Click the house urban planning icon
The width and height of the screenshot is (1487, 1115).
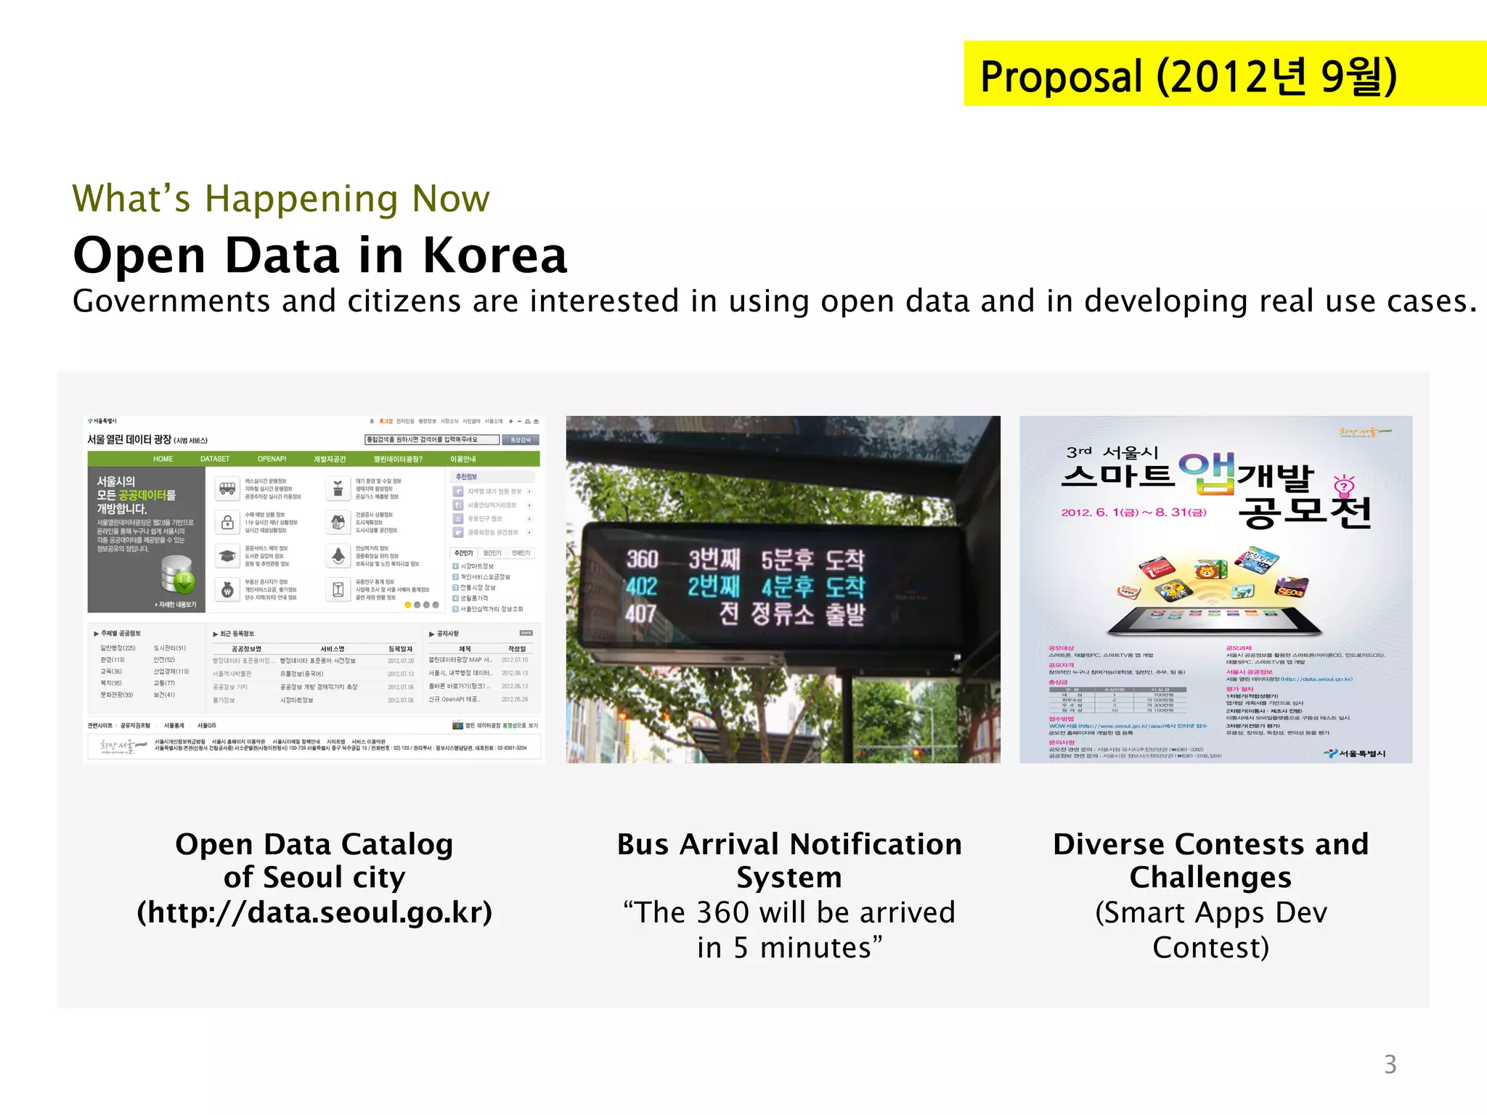pyautogui.click(x=338, y=523)
